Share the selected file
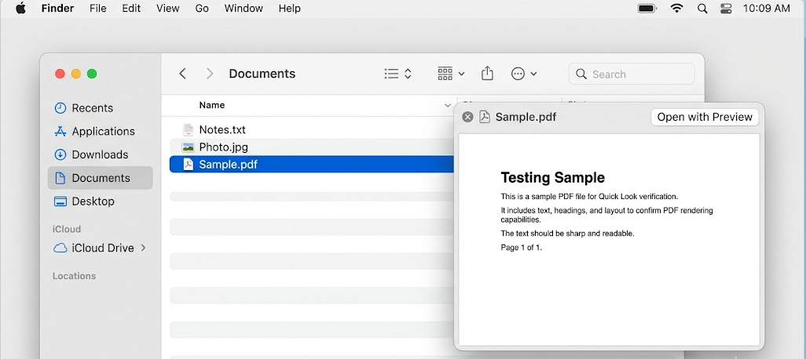This screenshot has width=806, height=359. point(487,74)
